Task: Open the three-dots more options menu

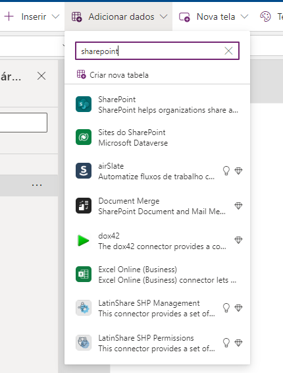Action: [37, 185]
